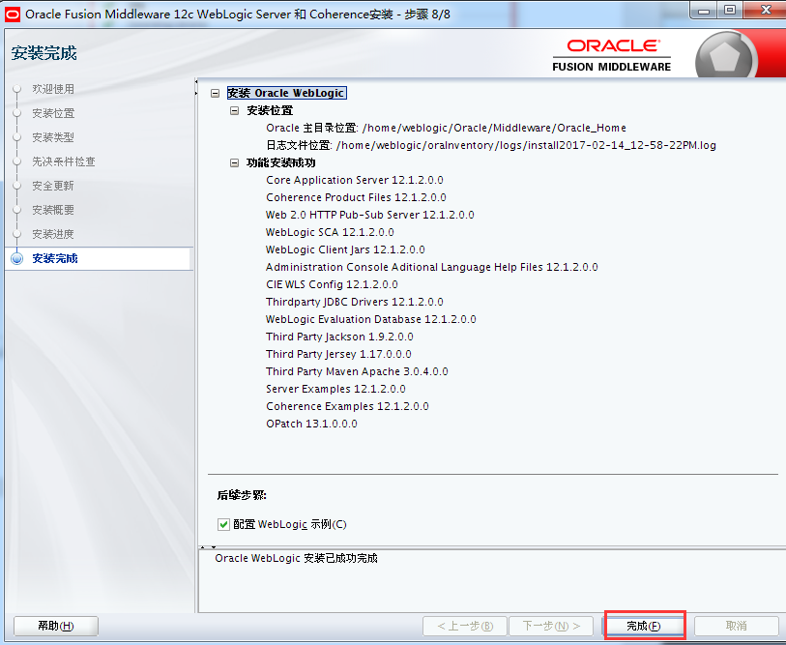Go to 欢迎使用 step in sidebar
The width and height of the screenshot is (786, 645).
(53, 89)
